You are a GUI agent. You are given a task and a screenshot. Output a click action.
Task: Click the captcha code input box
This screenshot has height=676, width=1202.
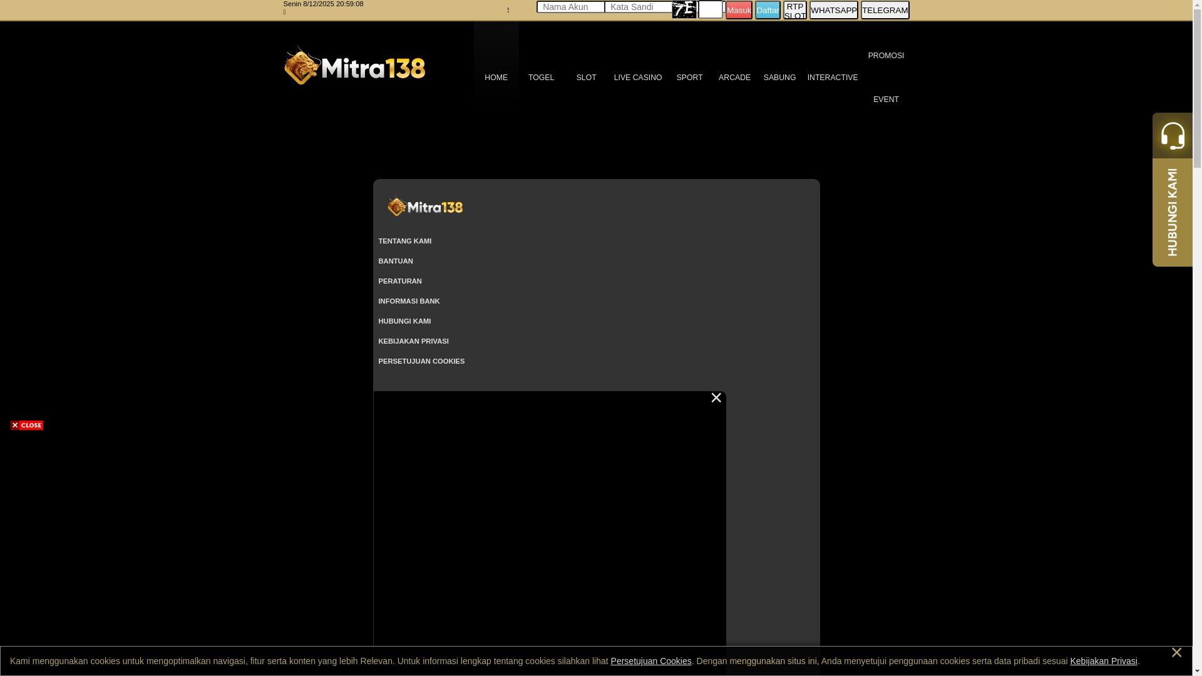click(711, 9)
